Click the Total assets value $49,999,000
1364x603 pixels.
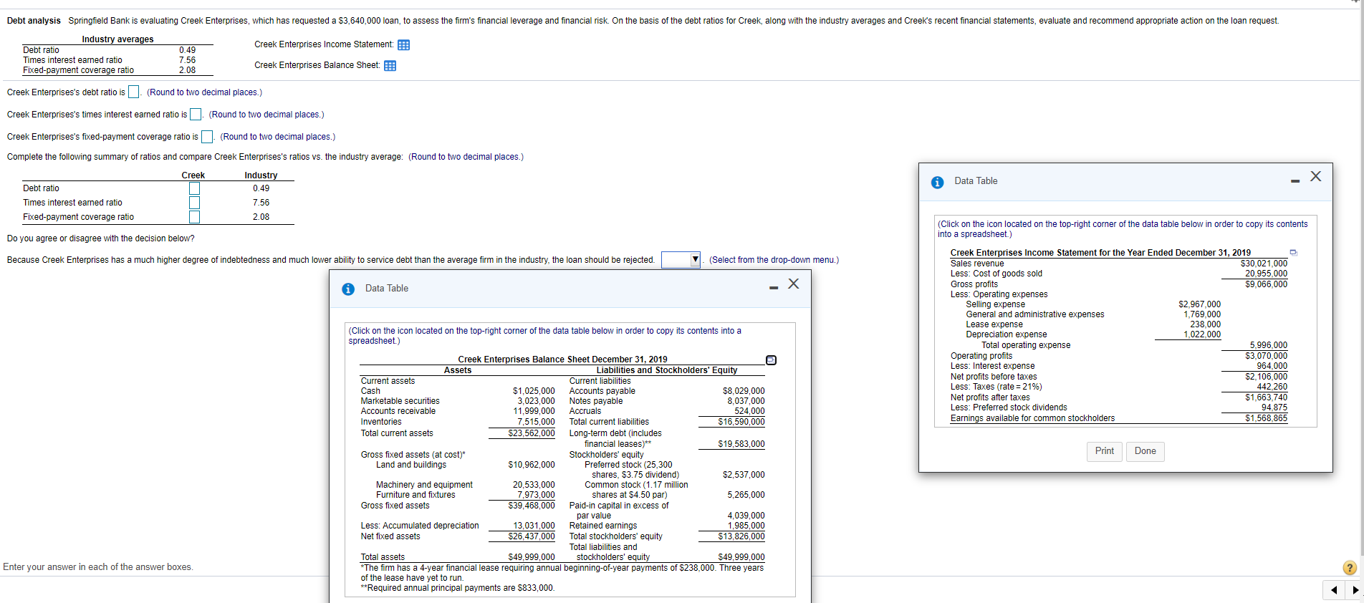point(532,557)
